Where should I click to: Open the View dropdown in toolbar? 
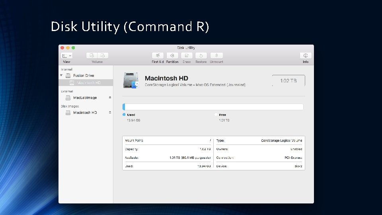click(x=66, y=56)
